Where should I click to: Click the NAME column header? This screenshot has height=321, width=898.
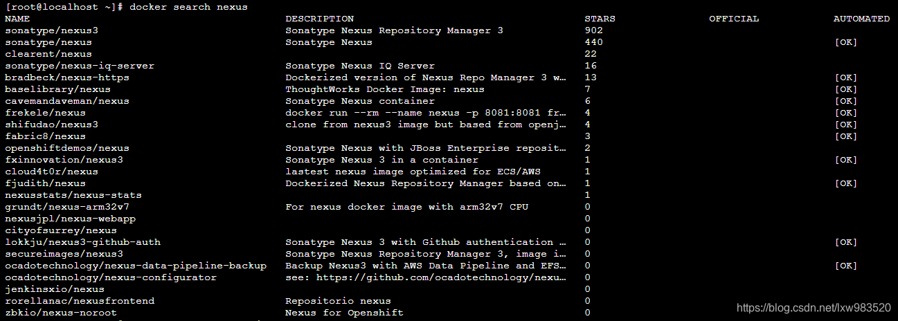coord(17,19)
